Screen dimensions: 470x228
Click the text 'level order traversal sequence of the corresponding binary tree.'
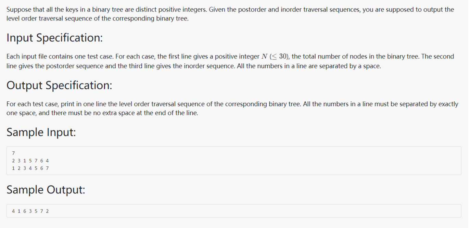[98, 18]
